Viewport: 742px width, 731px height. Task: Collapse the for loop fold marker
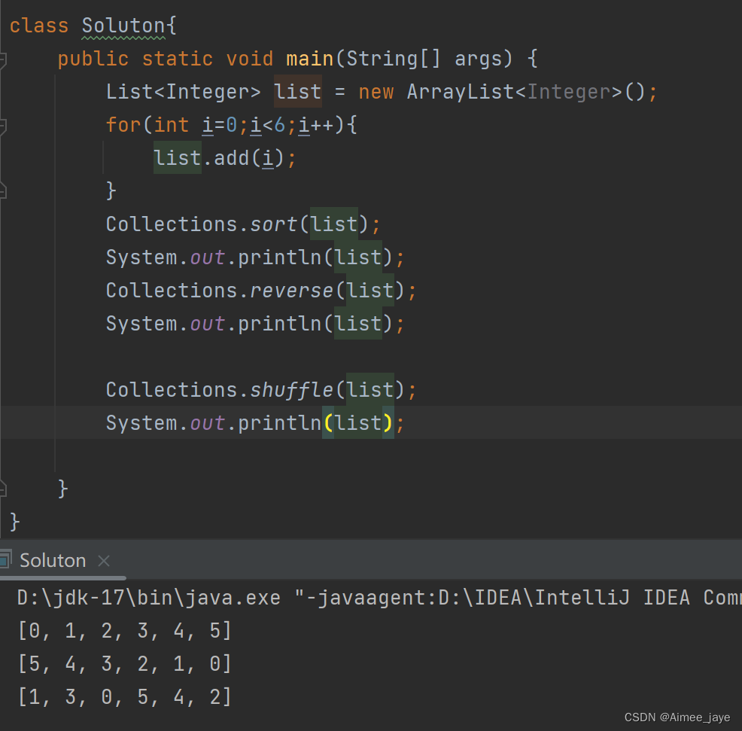pos(2,126)
